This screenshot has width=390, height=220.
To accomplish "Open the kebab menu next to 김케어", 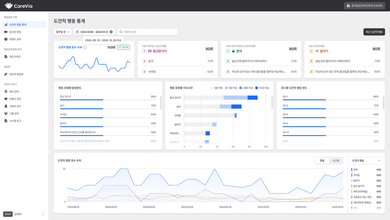I will coord(43,214).
